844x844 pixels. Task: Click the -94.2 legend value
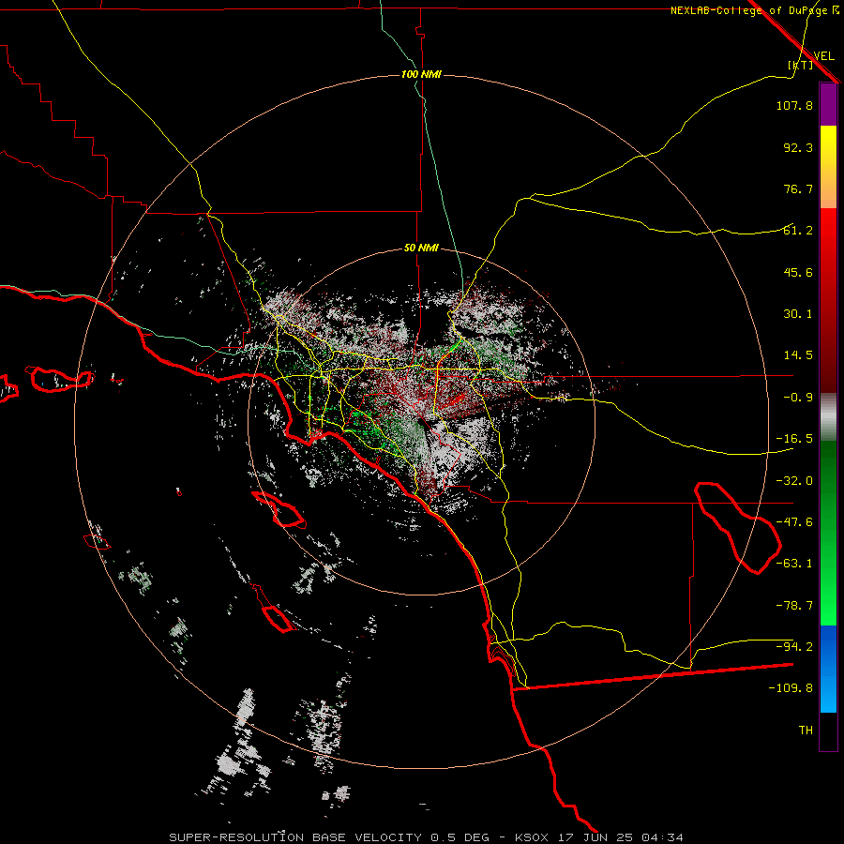coord(794,647)
